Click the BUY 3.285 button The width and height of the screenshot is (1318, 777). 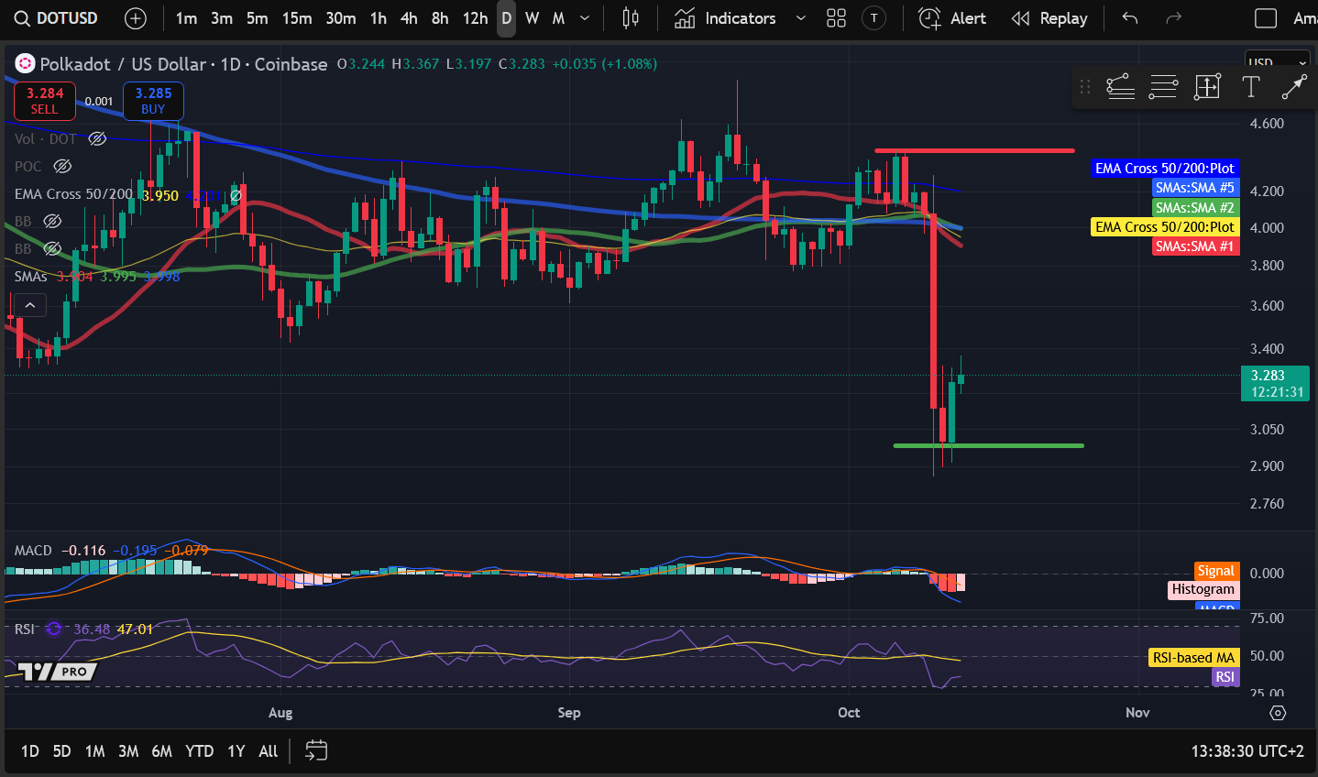coord(153,101)
